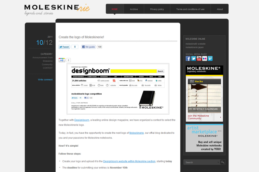Image resolution: width=259 pixels, height=172 pixels.
Task: Open the Vimeo social media icon
Action: (210, 59)
